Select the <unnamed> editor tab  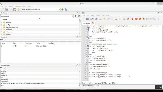tap(88, 23)
